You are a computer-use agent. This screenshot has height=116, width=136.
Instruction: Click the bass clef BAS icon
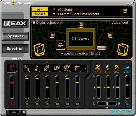point(116,67)
